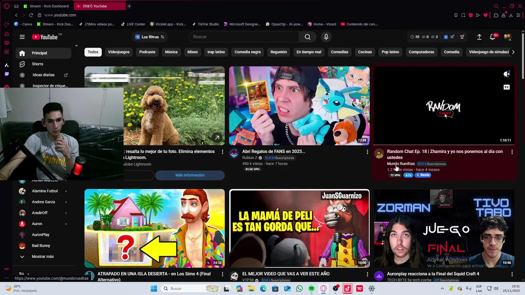Click the Más información button
525x295 pixels.
pyautogui.click(x=190, y=175)
